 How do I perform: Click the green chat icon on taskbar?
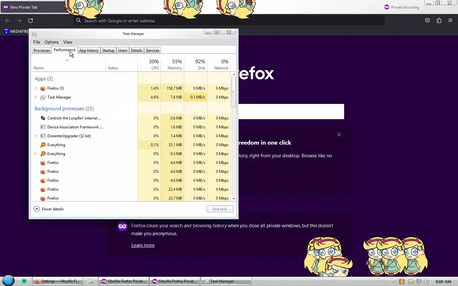(24, 281)
